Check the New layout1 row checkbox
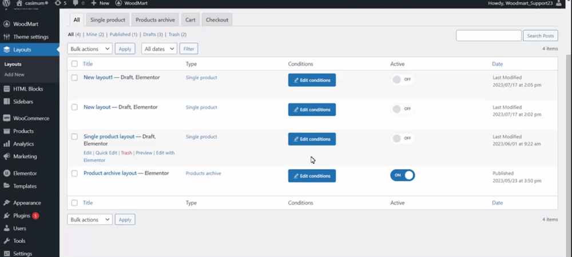The image size is (572, 257). [74, 78]
